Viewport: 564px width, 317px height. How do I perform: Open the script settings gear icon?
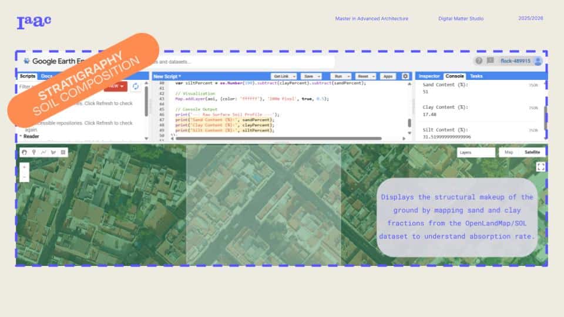405,76
